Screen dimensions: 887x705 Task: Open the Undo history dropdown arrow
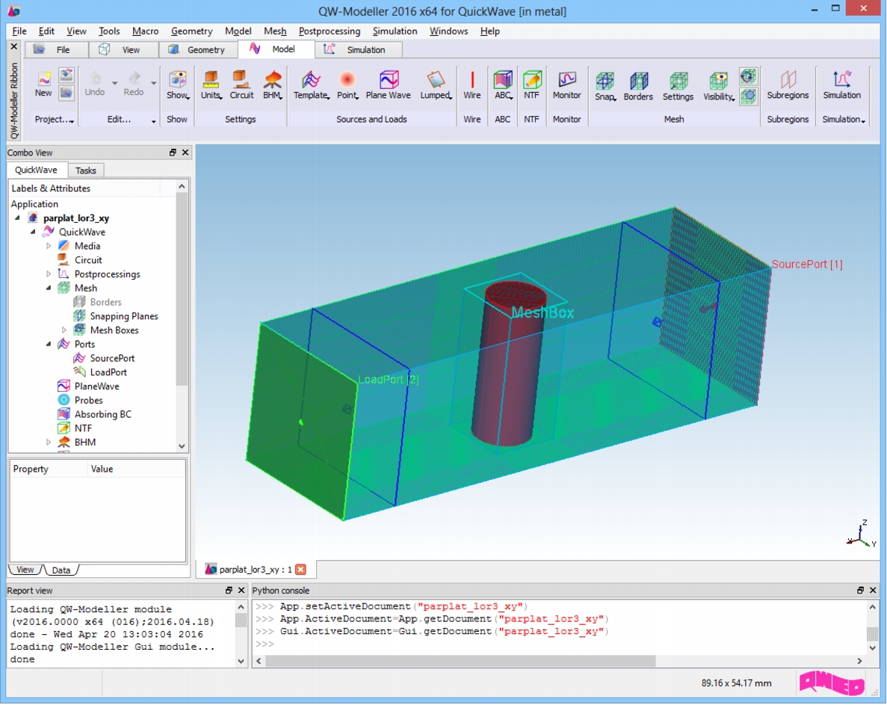[115, 83]
